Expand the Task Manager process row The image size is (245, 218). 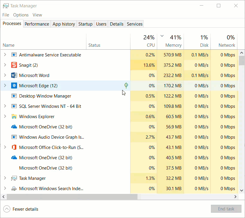5,178
